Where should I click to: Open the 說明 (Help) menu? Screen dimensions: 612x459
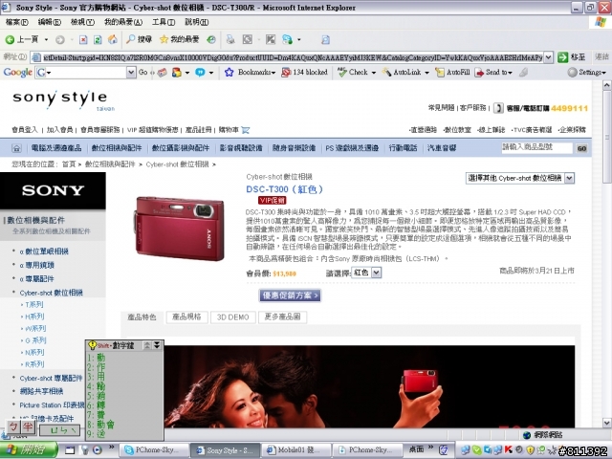coord(197,22)
